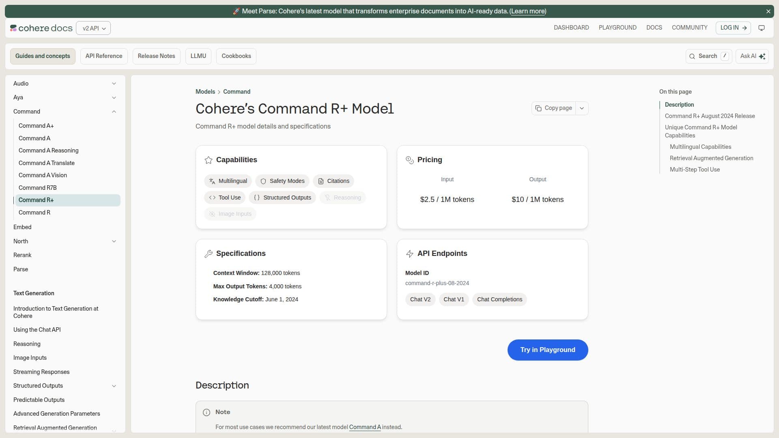Click the Citations document icon
Viewport: 779px width, 438px height.
(321, 181)
